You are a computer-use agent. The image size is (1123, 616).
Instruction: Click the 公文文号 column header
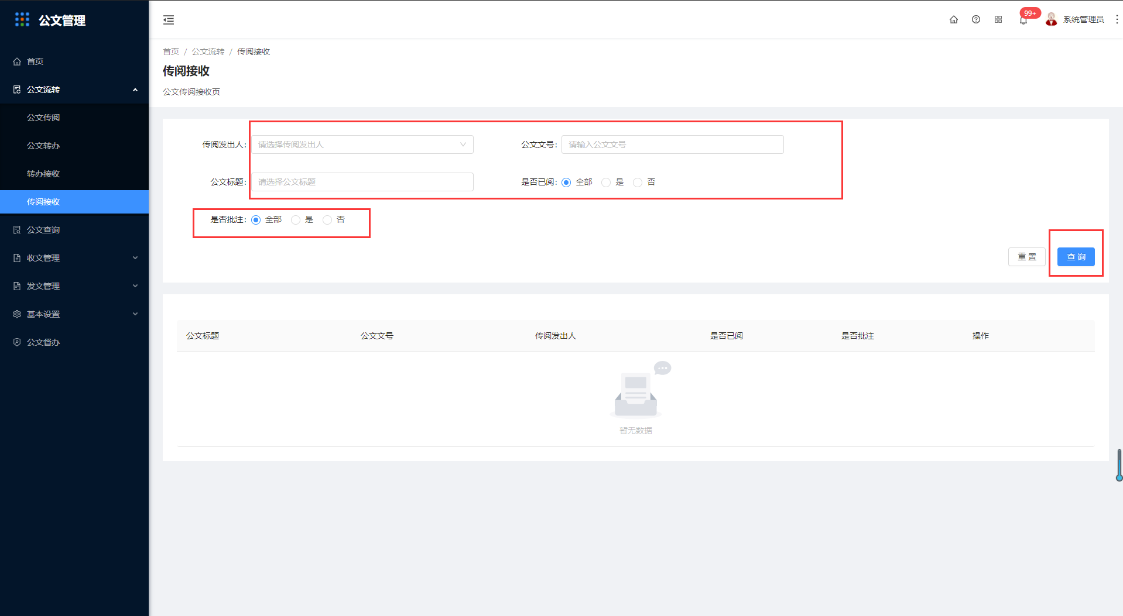pyautogui.click(x=377, y=336)
